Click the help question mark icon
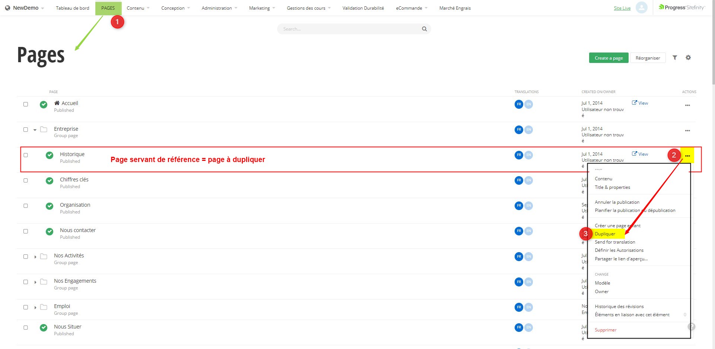Viewport: 715px width, 349px height. [x=691, y=327]
